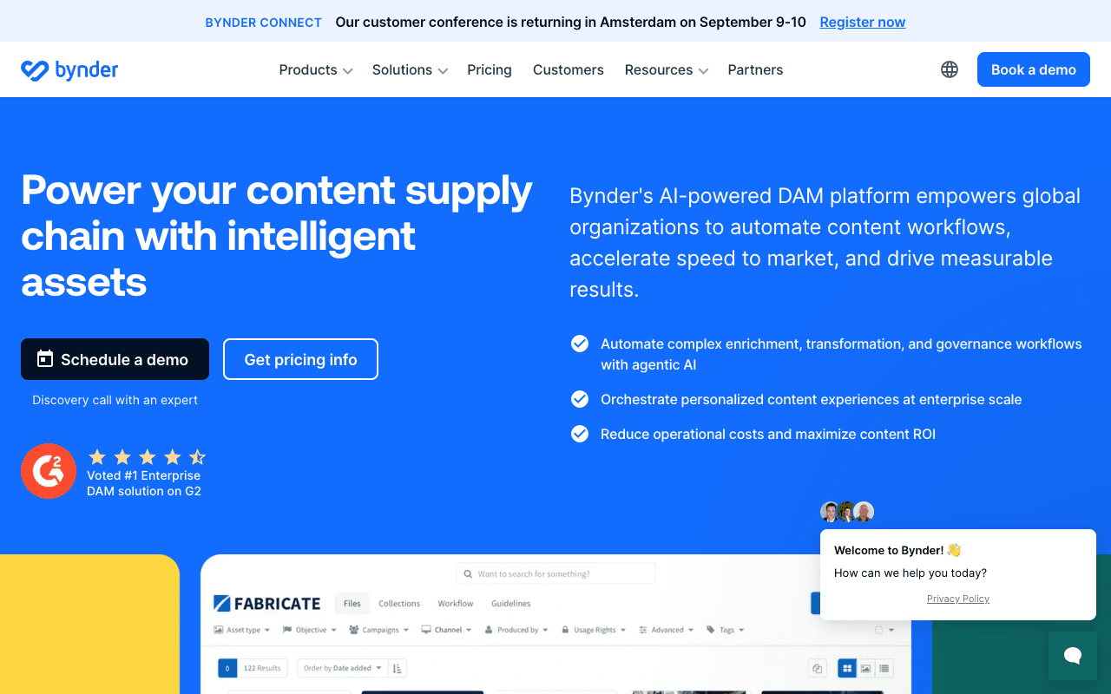Switch to the Collections tab
Image resolution: width=1111 pixels, height=694 pixels.
pos(399,604)
